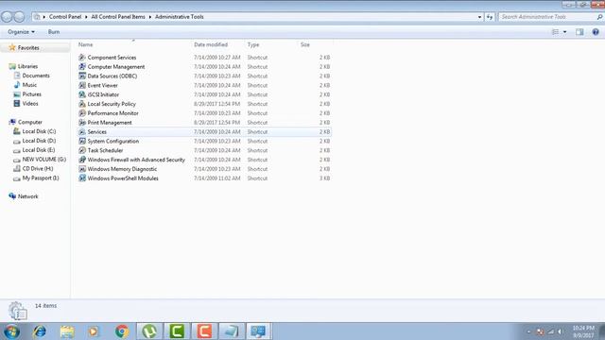This screenshot has width=605, height=340.
Task: Open NEW VOLUME (G:) drive
Action: click(x=44, y=160)
